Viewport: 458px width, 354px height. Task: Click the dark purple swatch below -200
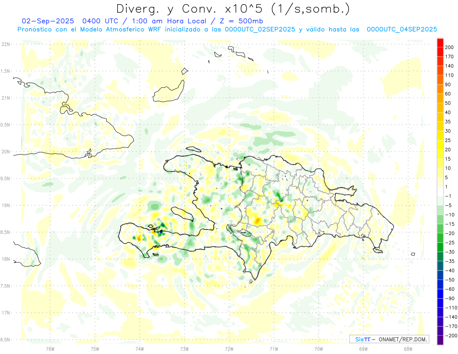(440, 340)
